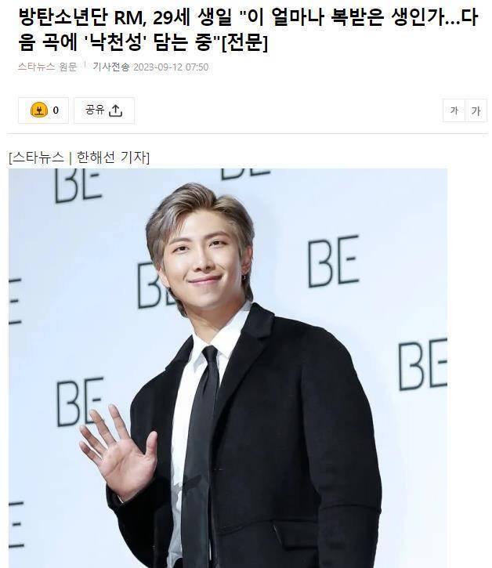Click 스타뉴스 in the bracketed byline

[38, 157]
